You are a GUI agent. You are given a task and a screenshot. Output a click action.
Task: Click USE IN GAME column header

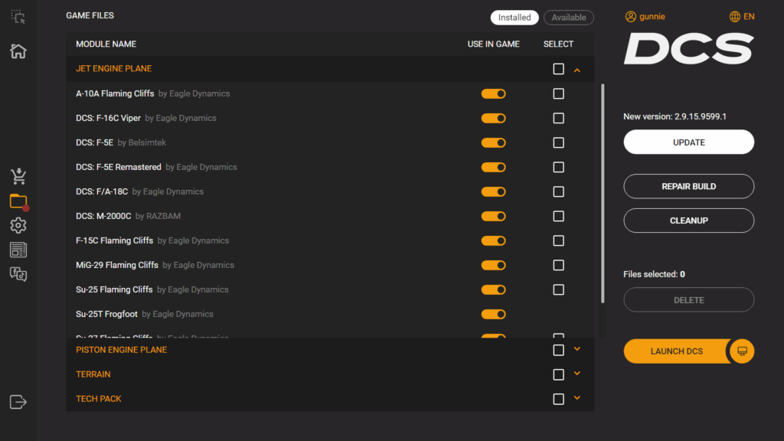(x=494, y=44)
